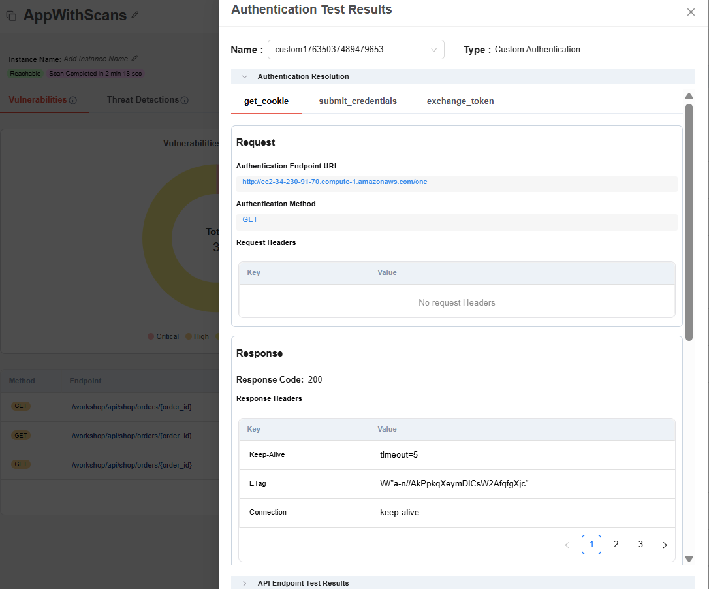Go to page 3 of response headers
709x589 pixels.
(640, 545)
